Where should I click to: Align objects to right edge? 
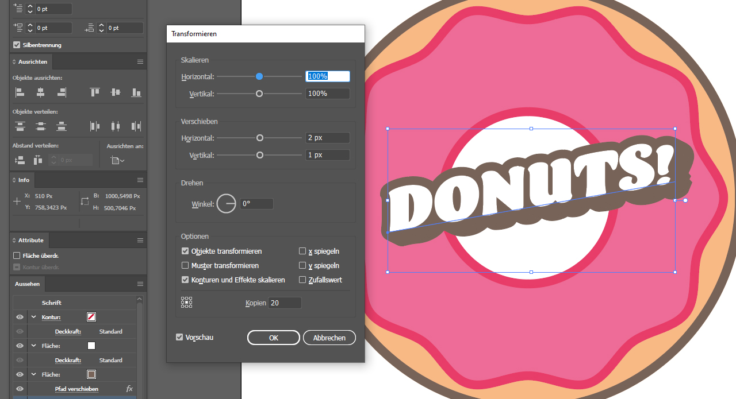62,92
